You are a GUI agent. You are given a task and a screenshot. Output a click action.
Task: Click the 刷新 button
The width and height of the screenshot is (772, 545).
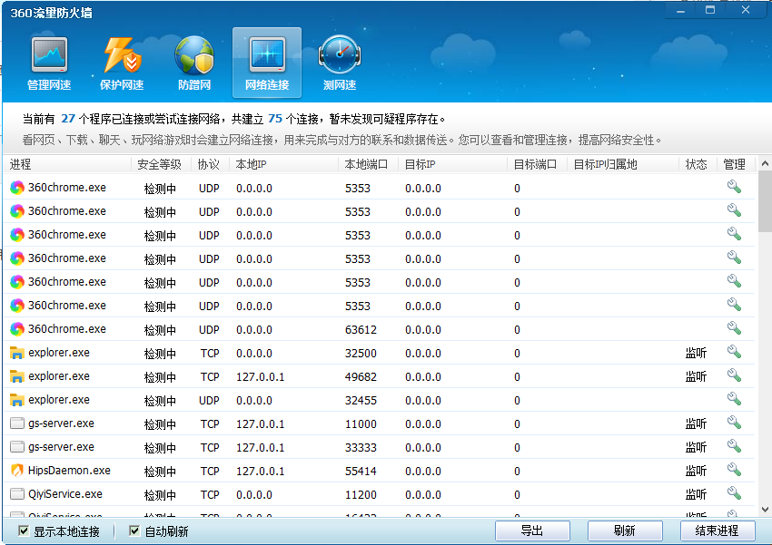pos(625,530)
